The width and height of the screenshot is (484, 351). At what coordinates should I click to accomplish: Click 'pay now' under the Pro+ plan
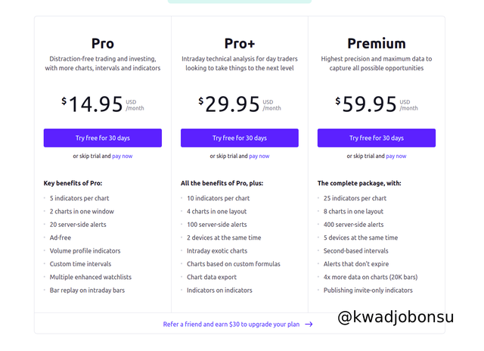[x=259, y=156]
